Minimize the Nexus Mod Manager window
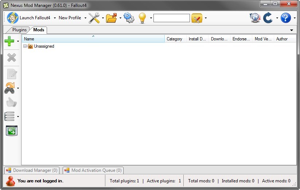300x190 pixels. [265, 4]
